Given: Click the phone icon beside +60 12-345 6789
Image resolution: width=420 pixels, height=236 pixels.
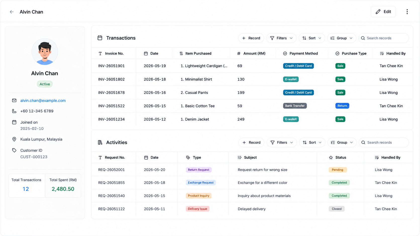Looking at the screenshot, I should click(14, 111).
